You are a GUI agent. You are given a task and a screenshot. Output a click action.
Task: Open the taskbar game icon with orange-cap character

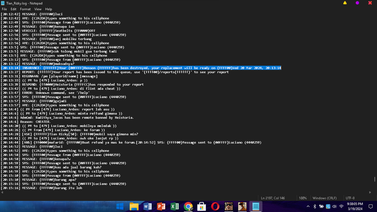tap(242, 206)
